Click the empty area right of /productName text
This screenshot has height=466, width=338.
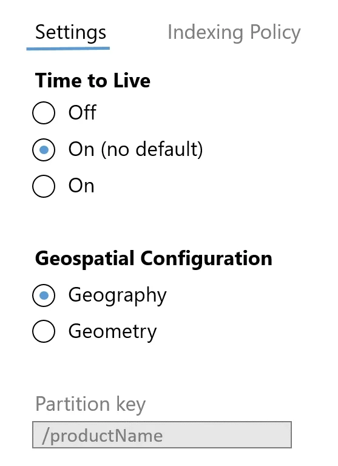(x=228, y=435)
